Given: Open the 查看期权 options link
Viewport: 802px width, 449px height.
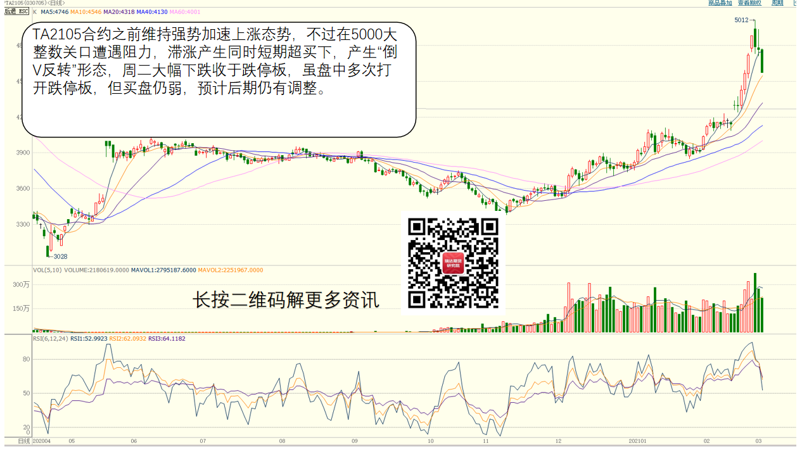Looking at the screenshot, I should tap(749, 3).
